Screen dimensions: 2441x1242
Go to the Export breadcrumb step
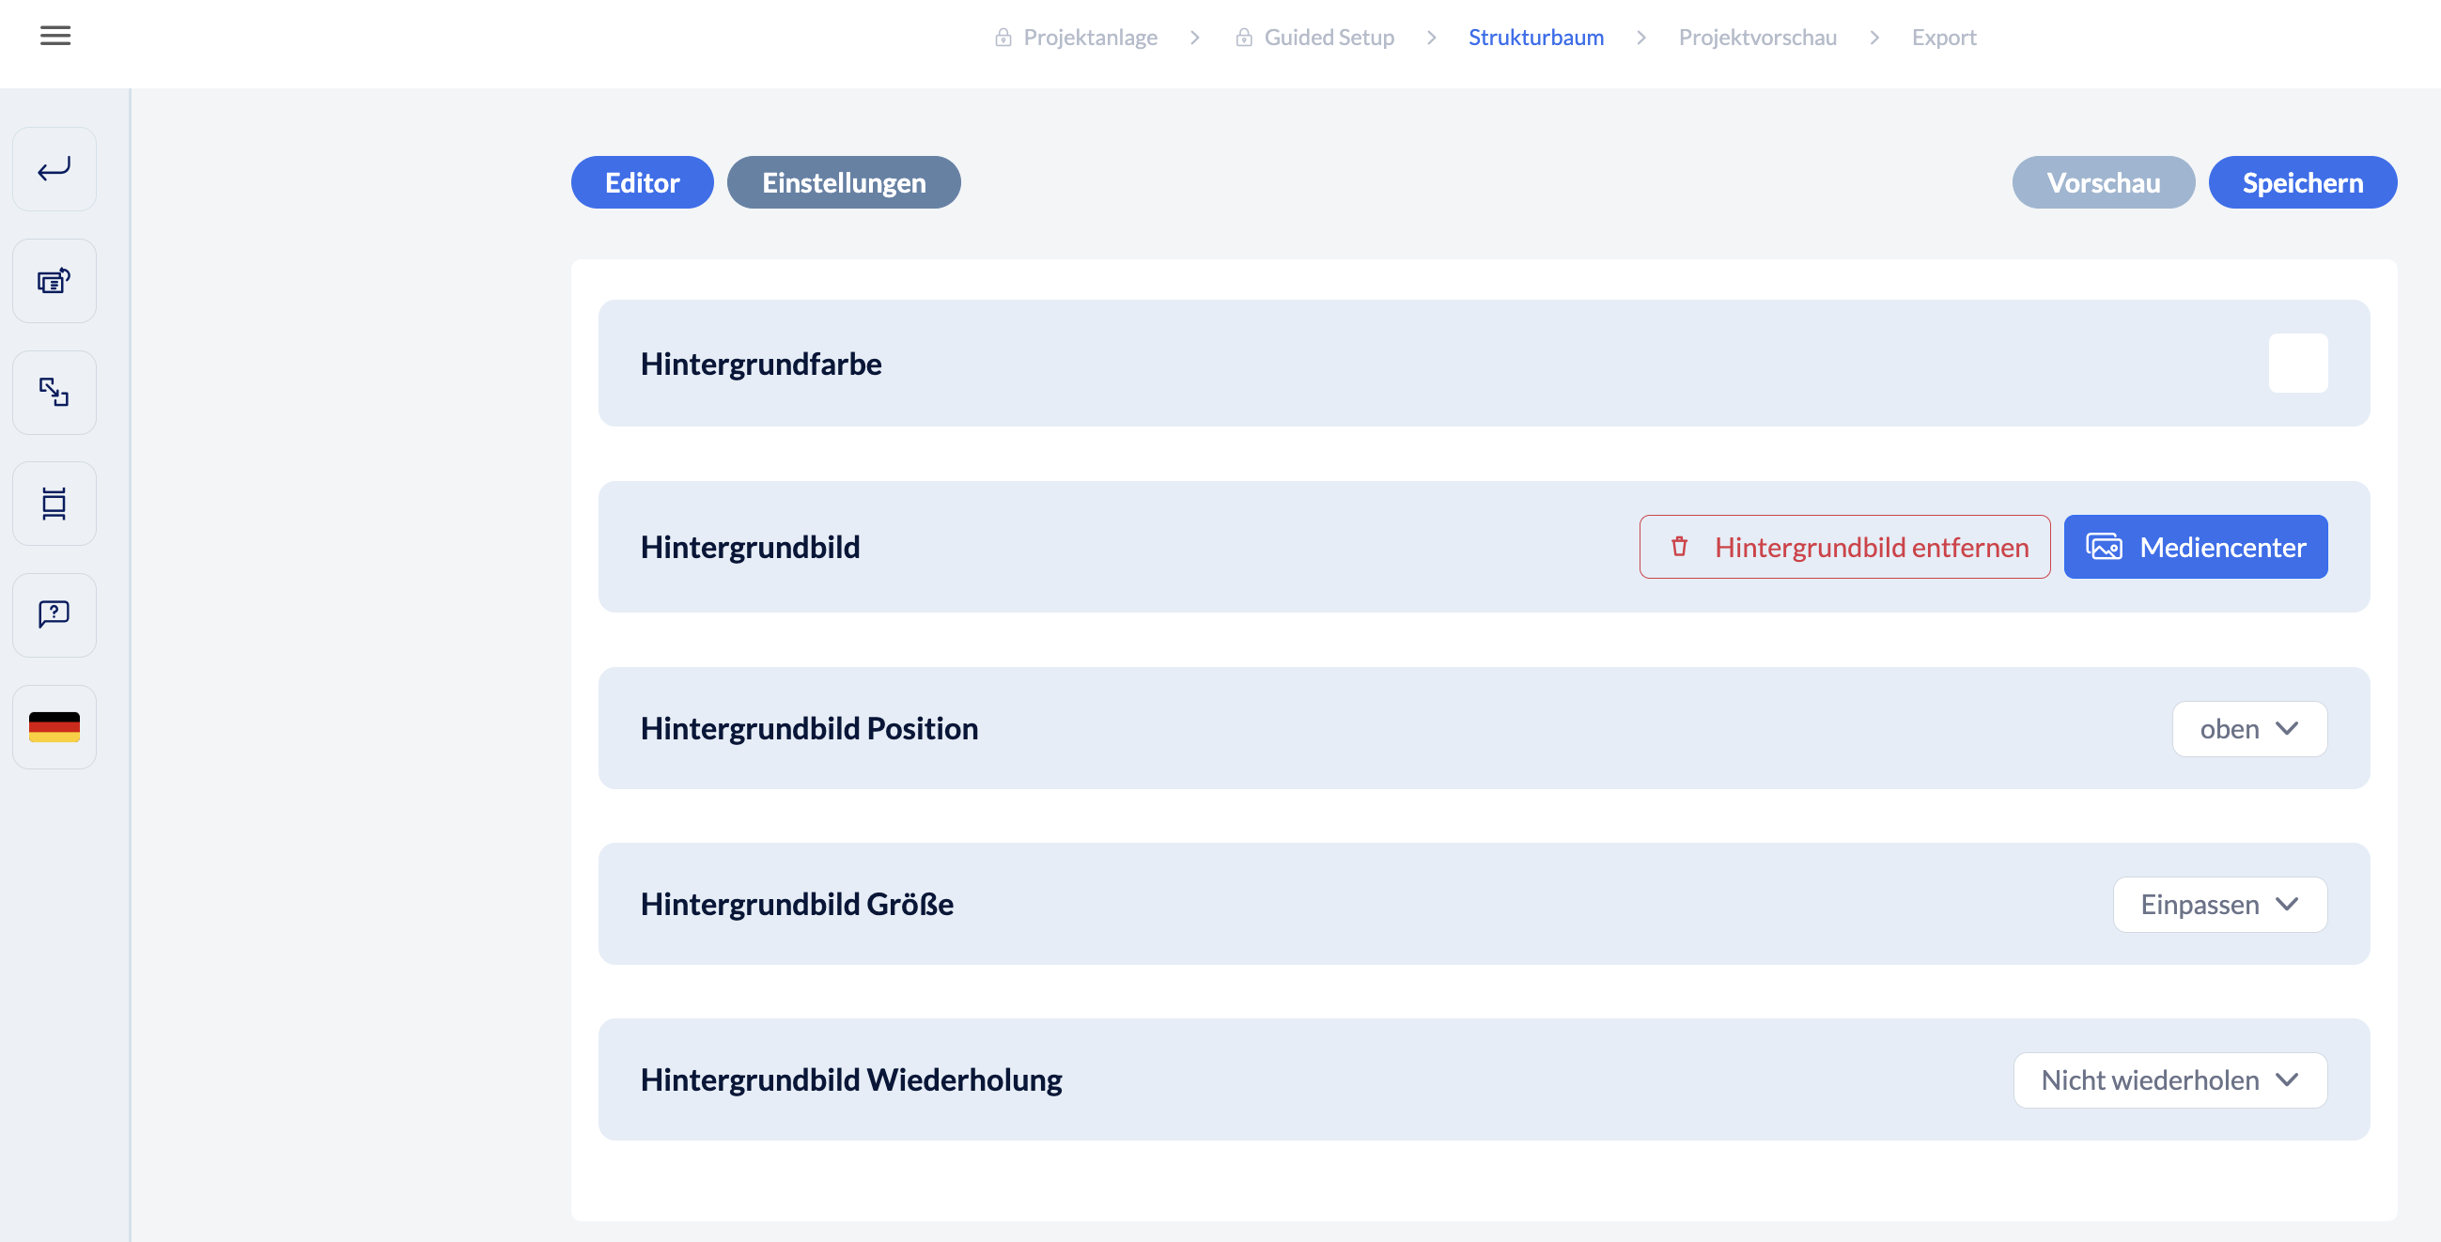[1943, 37]
